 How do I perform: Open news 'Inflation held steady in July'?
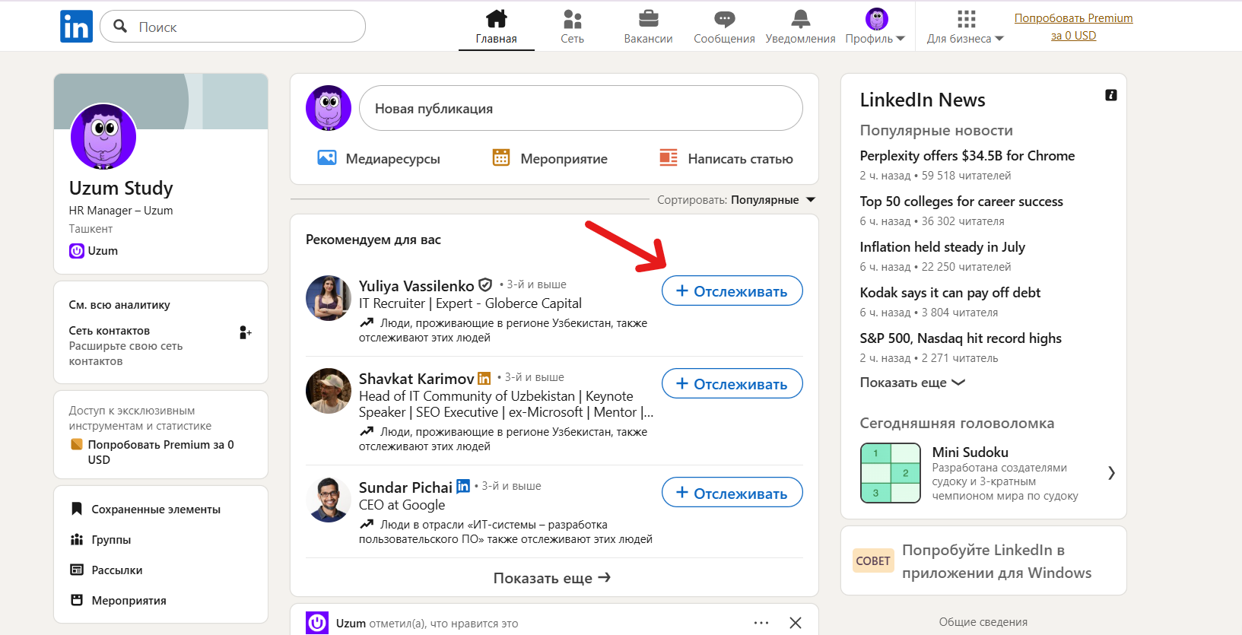[x=942, y=247]
